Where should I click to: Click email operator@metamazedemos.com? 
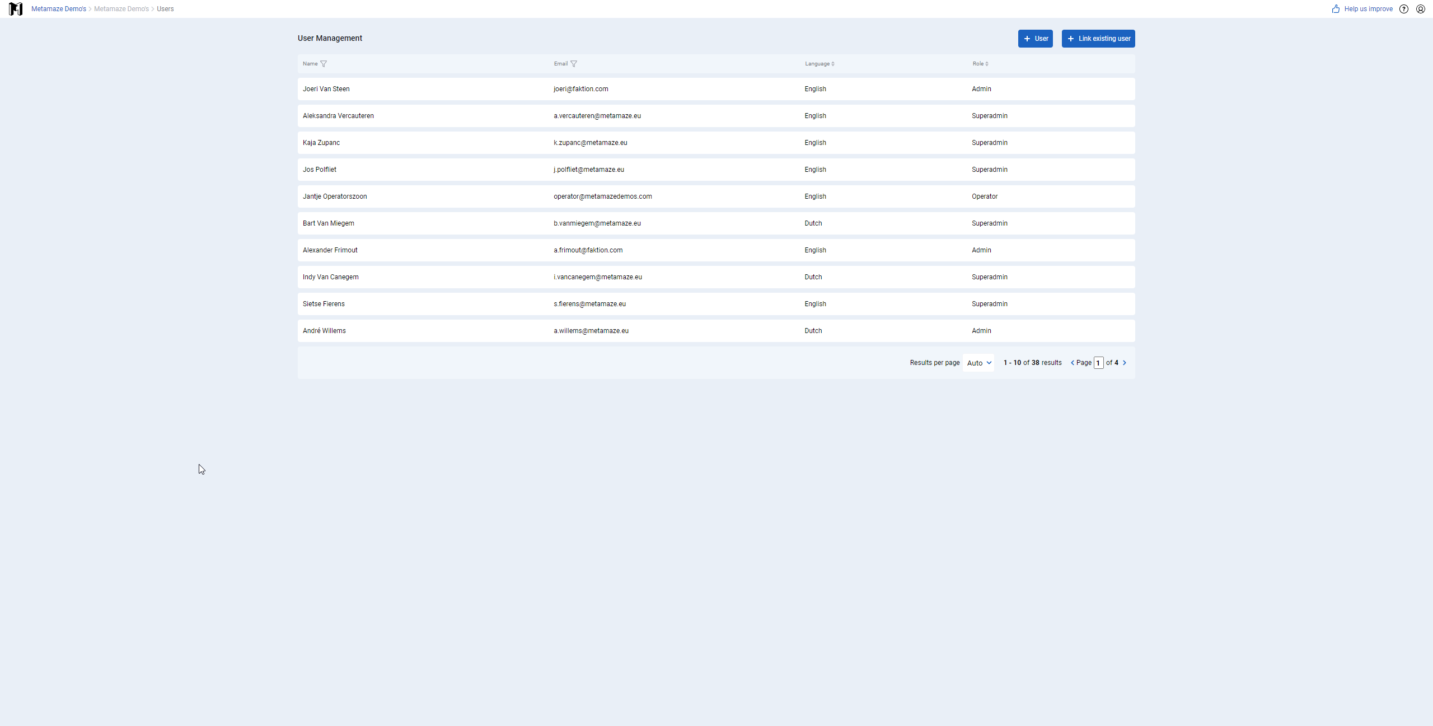click(x=603, y=196)
